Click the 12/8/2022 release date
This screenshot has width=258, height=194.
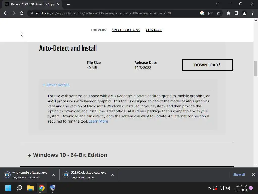point(143,68)
